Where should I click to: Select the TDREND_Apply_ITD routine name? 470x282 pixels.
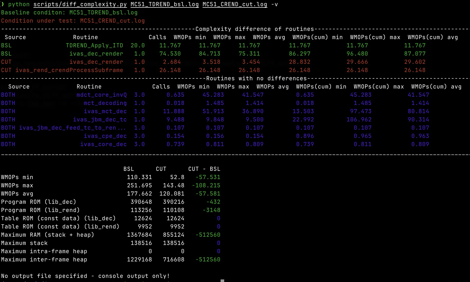94,46
